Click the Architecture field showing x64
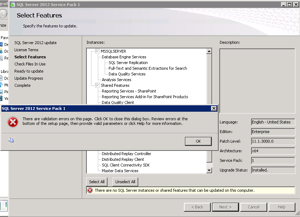The image size is (300, 217). pyautogui.click(x=273, y=151)
